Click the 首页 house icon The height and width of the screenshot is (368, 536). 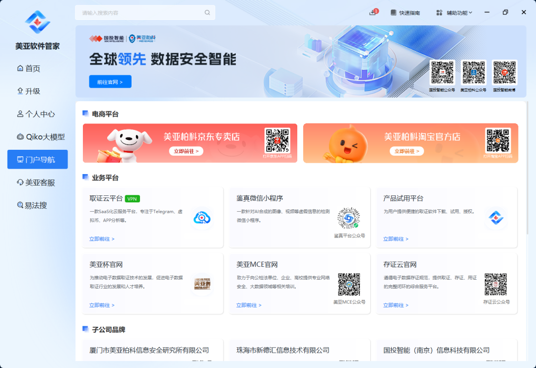[x=20, y=68]
